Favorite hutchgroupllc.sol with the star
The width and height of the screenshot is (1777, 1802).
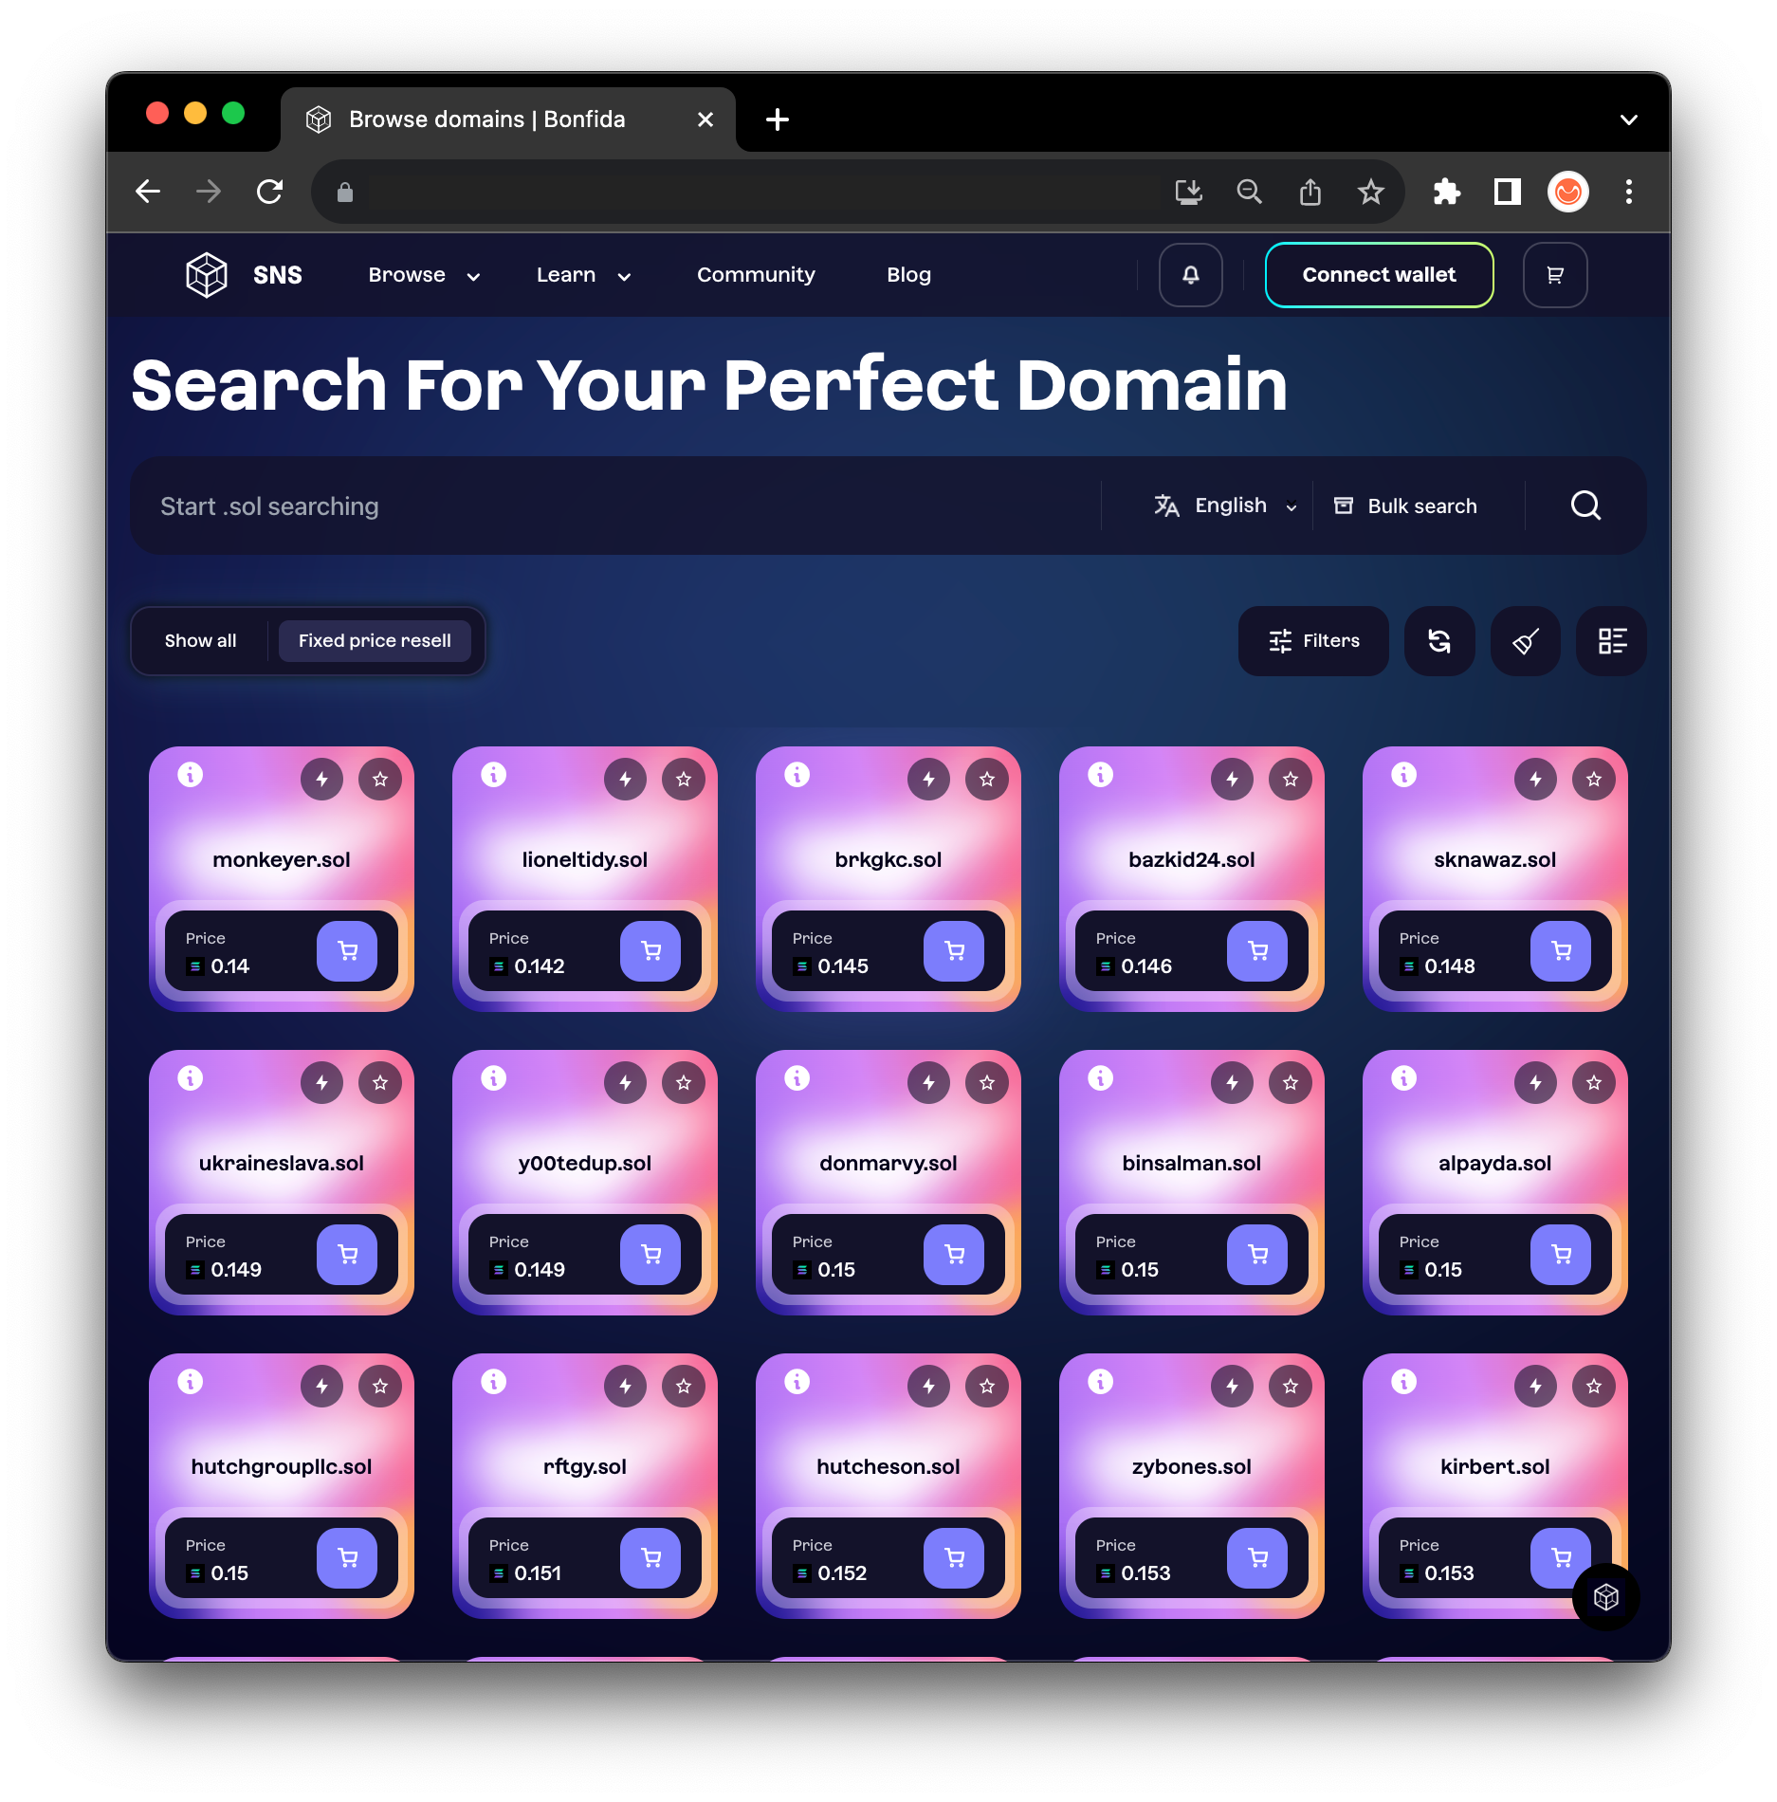380,1387
